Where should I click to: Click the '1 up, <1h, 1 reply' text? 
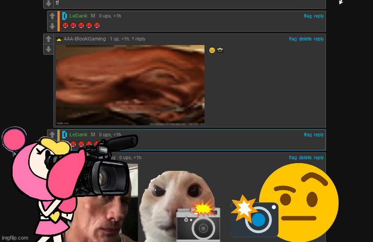[x=128, y=39]
